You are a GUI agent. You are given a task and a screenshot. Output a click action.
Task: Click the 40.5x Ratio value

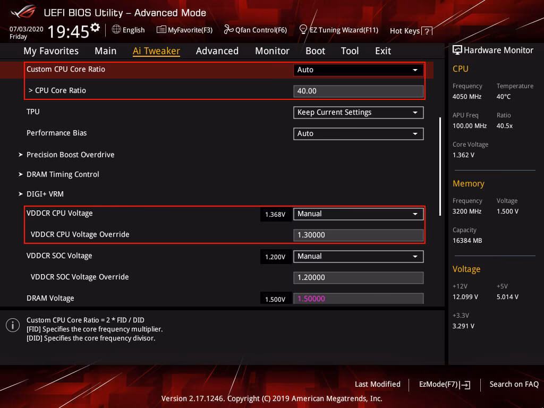point(505,126)
